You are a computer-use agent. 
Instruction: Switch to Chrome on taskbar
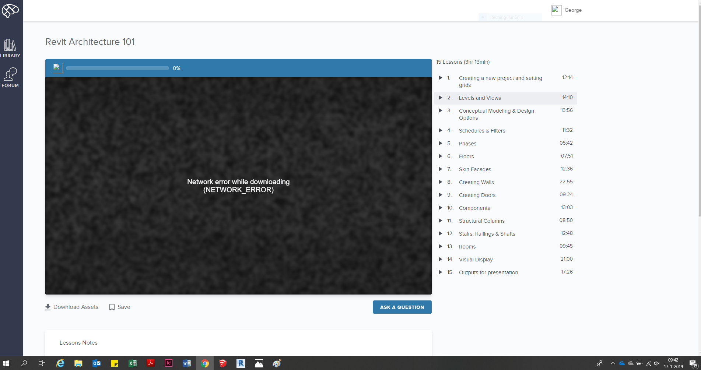tap(205, 363)
